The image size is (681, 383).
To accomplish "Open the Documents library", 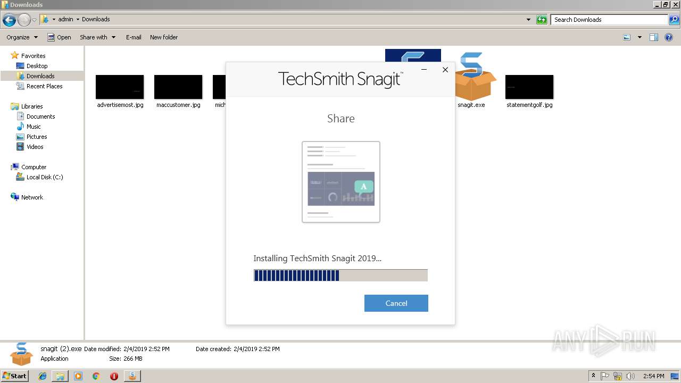I will (40, 116).
